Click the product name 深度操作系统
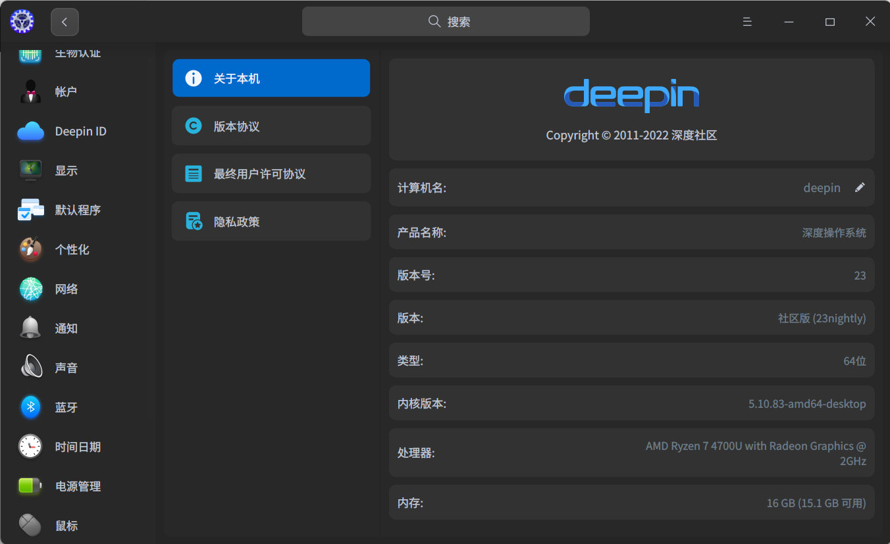The width and height of the screenshot is (890, 544). click(834, 232)
